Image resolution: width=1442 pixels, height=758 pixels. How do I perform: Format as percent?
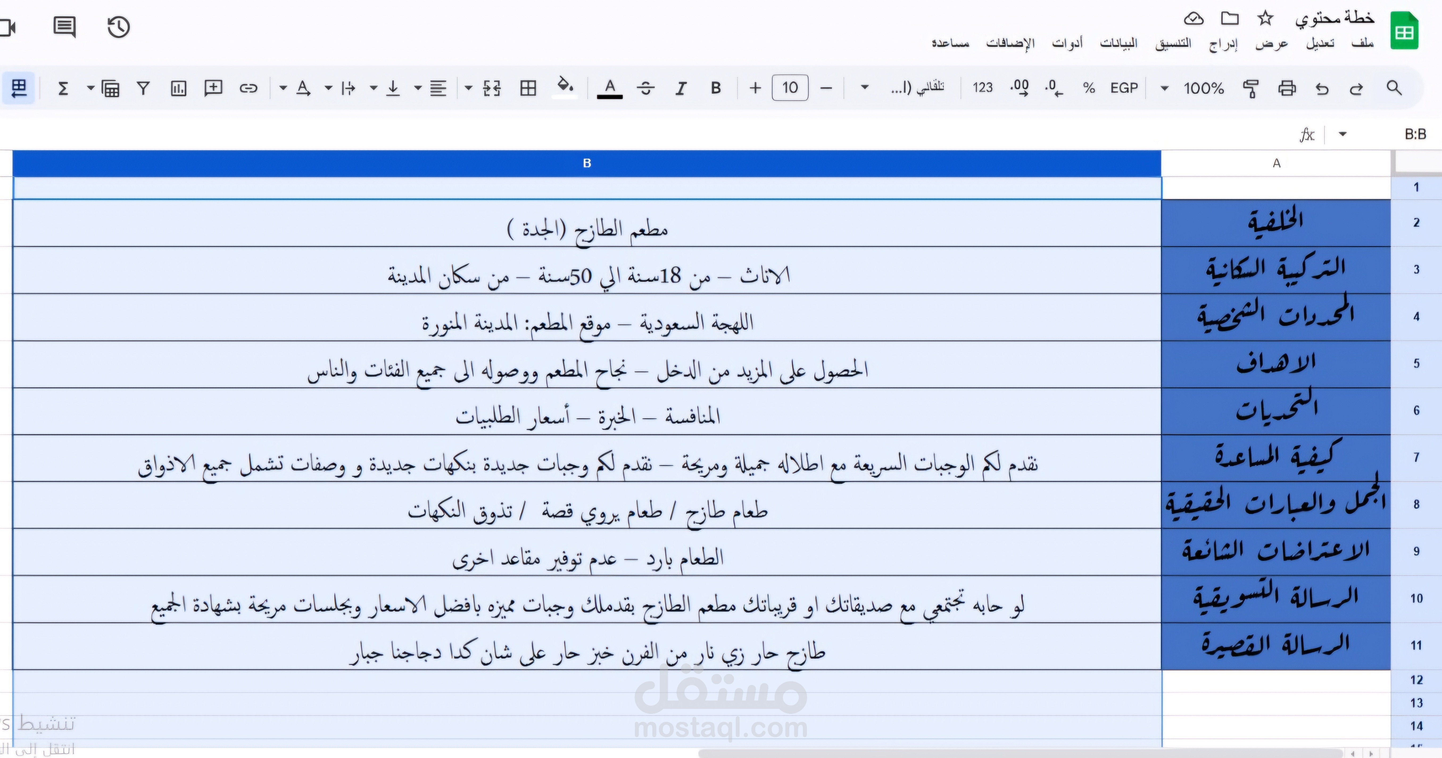1089,88
